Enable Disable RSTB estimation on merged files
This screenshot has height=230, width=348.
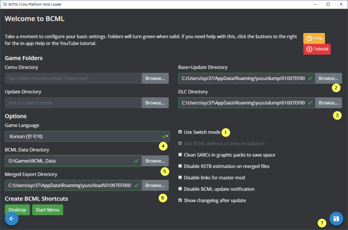coord(181,166)
